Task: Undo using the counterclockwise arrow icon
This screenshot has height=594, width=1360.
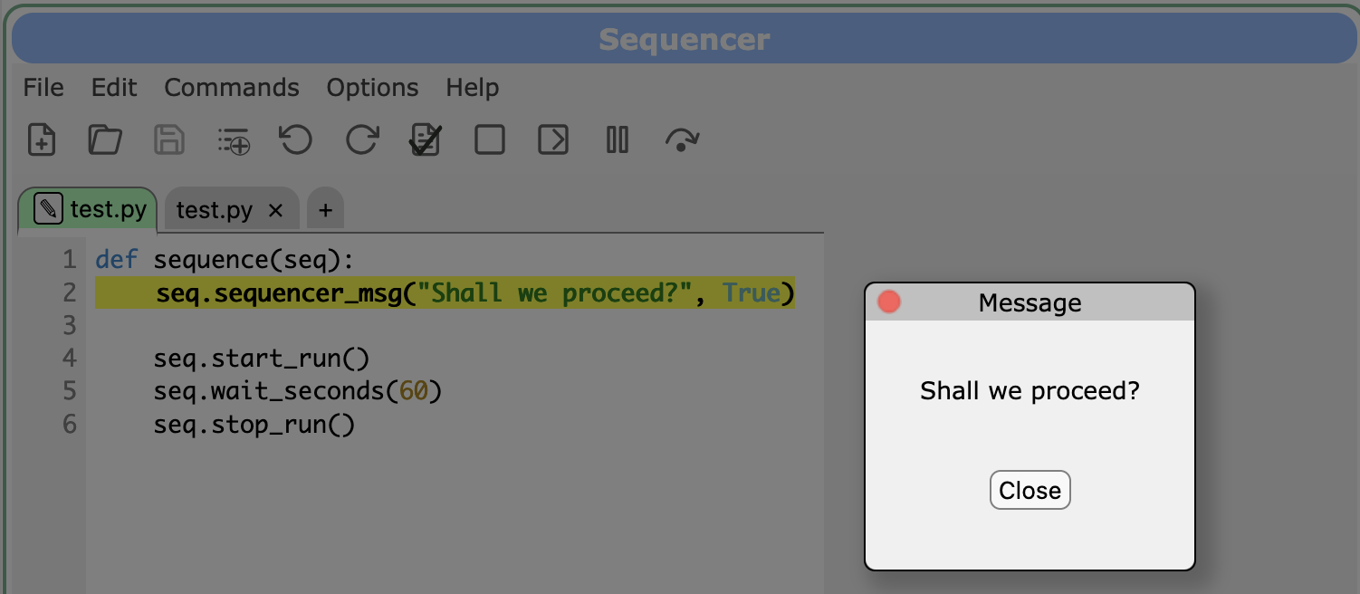Action: [x=296, y=139]
